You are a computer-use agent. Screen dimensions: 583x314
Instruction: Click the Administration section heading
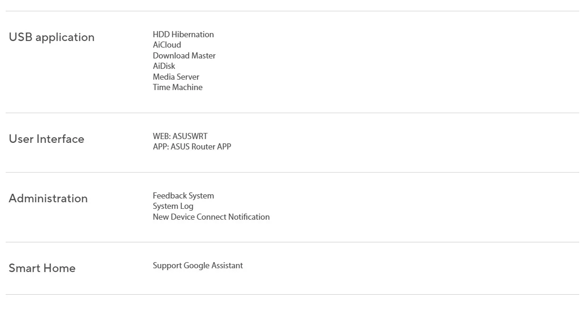pos(48,198)
